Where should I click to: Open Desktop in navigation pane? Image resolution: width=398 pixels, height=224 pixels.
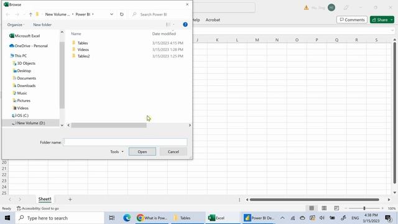(x=24, y=70)
